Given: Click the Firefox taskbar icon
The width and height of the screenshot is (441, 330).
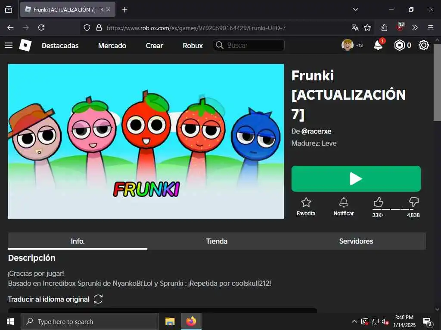Looking at the screenshot, I should pyautogui.click(x=191, y=321).
